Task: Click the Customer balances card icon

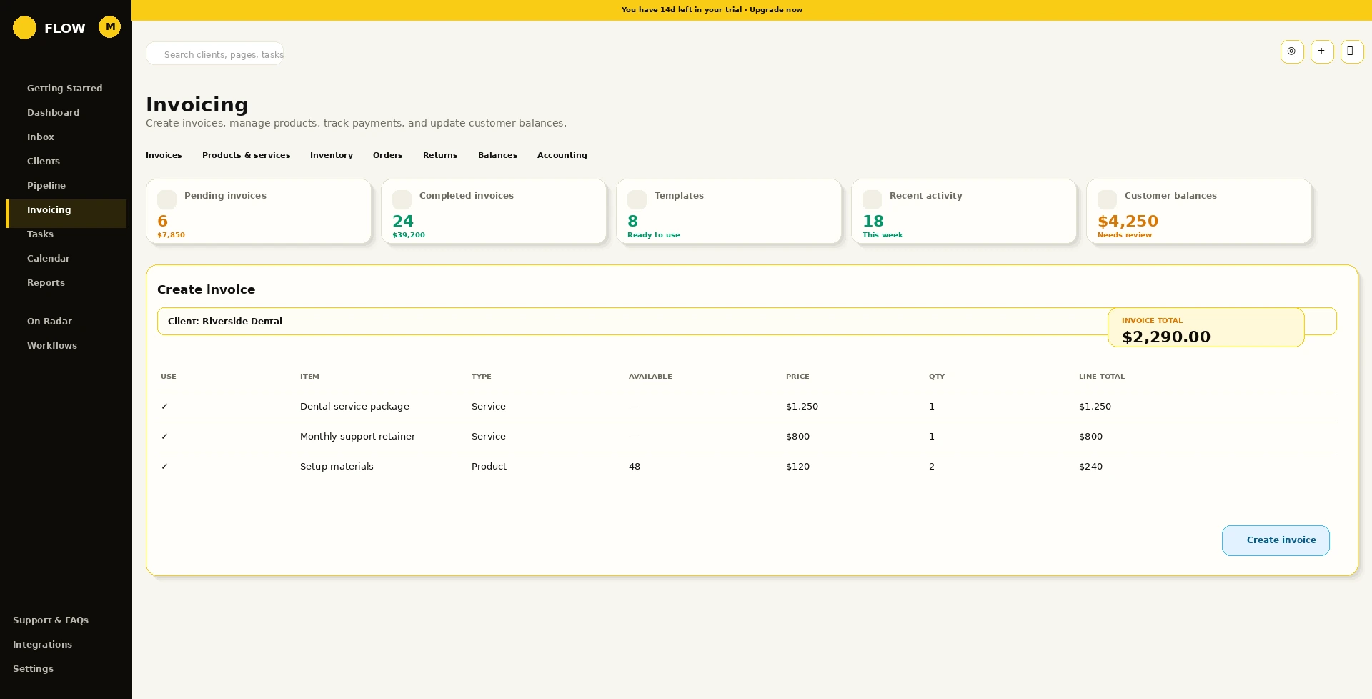Action: (x=1108, y=199)
